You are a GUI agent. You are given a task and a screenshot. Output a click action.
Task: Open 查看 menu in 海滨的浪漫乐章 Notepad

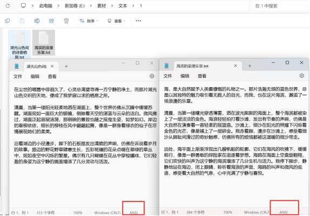tap(202, 76)
